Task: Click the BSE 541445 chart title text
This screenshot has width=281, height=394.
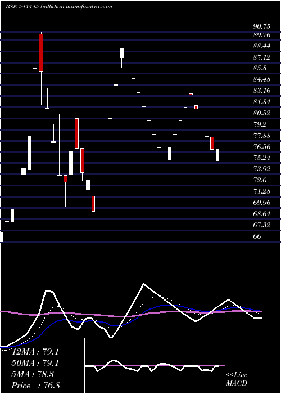Action: click(x=58, y=7)
